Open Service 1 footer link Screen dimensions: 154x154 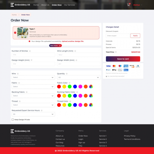tap(103, 136)
